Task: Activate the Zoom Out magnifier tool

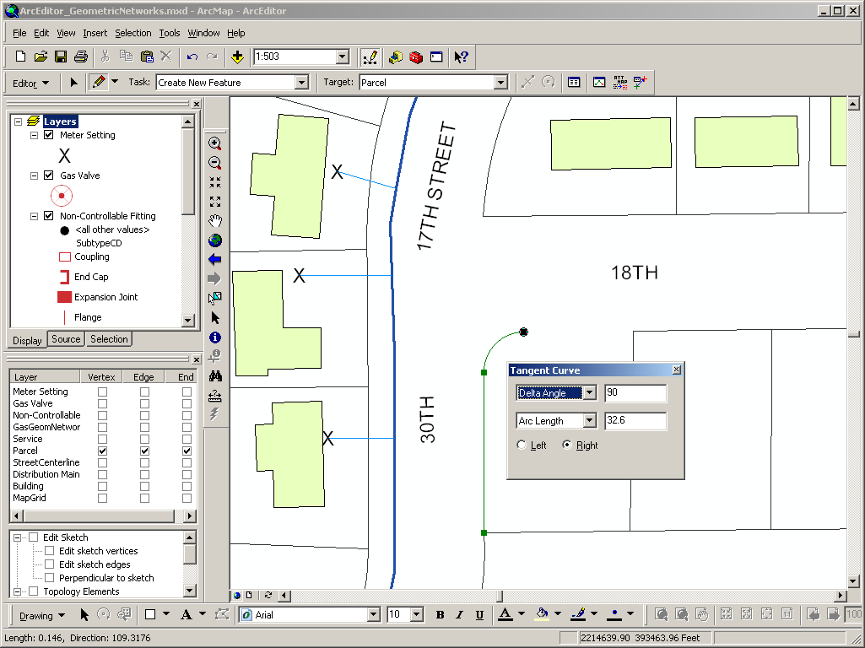Action: pyautogui.click(x=215, y=163)
